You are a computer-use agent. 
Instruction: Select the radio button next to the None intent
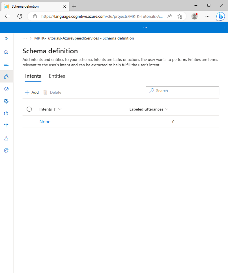[x=29, y=122]
